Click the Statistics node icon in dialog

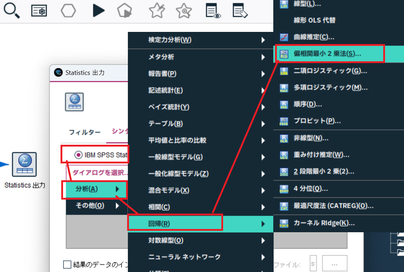(x=74, y=102)
